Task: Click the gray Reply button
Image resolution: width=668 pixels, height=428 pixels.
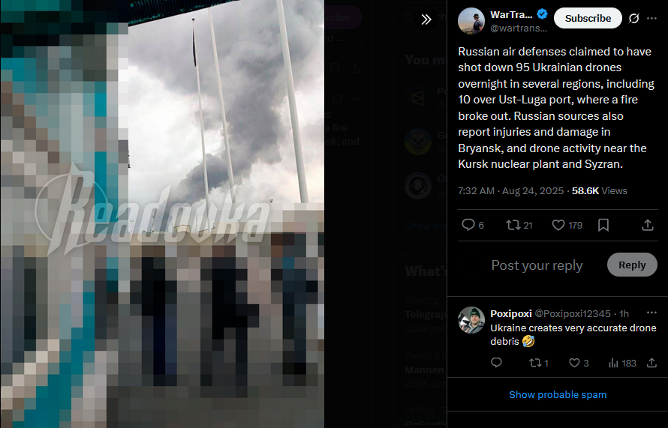Action: coord(632,265)
